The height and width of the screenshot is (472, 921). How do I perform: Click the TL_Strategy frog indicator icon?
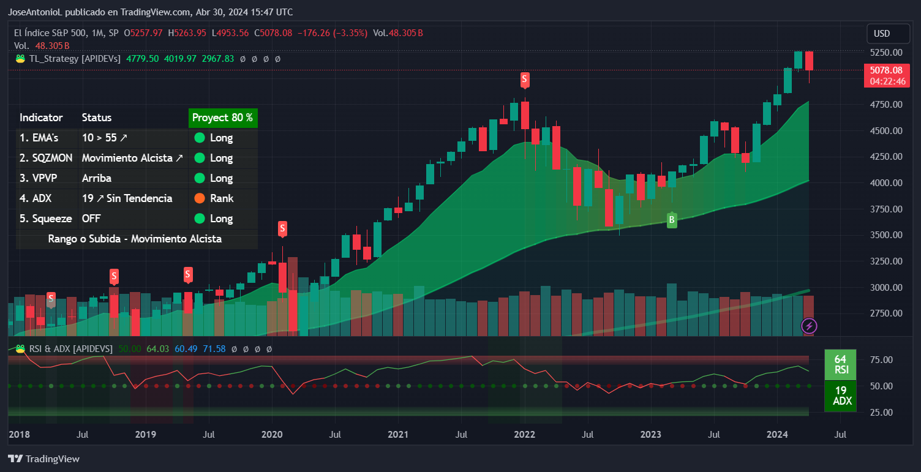[x=20, y=59]
